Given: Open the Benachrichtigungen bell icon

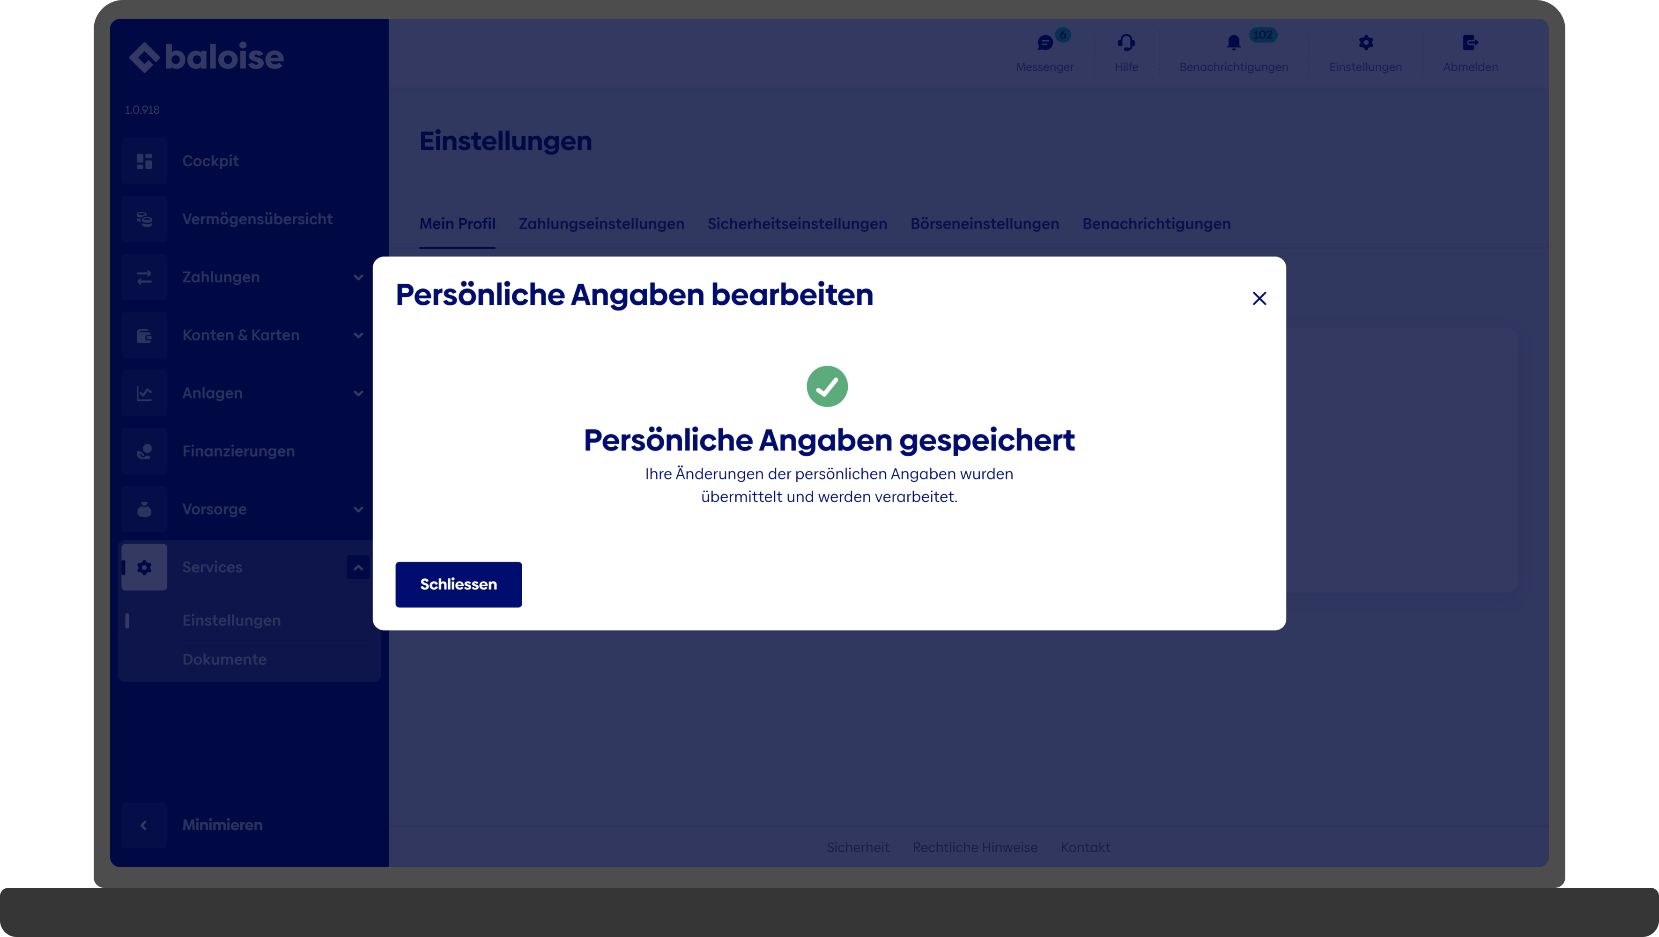Looking at the screenshot, I should click(1233, 43).
